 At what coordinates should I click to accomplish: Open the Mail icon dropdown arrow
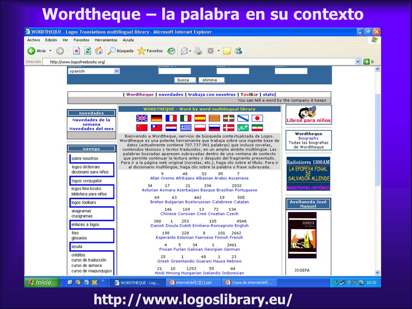coord(190,51)
